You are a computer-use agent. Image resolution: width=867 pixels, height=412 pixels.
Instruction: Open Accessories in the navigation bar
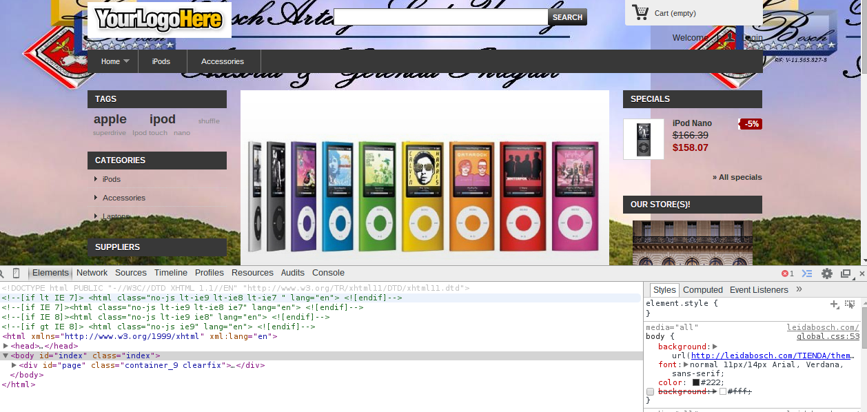pos(223,61)
